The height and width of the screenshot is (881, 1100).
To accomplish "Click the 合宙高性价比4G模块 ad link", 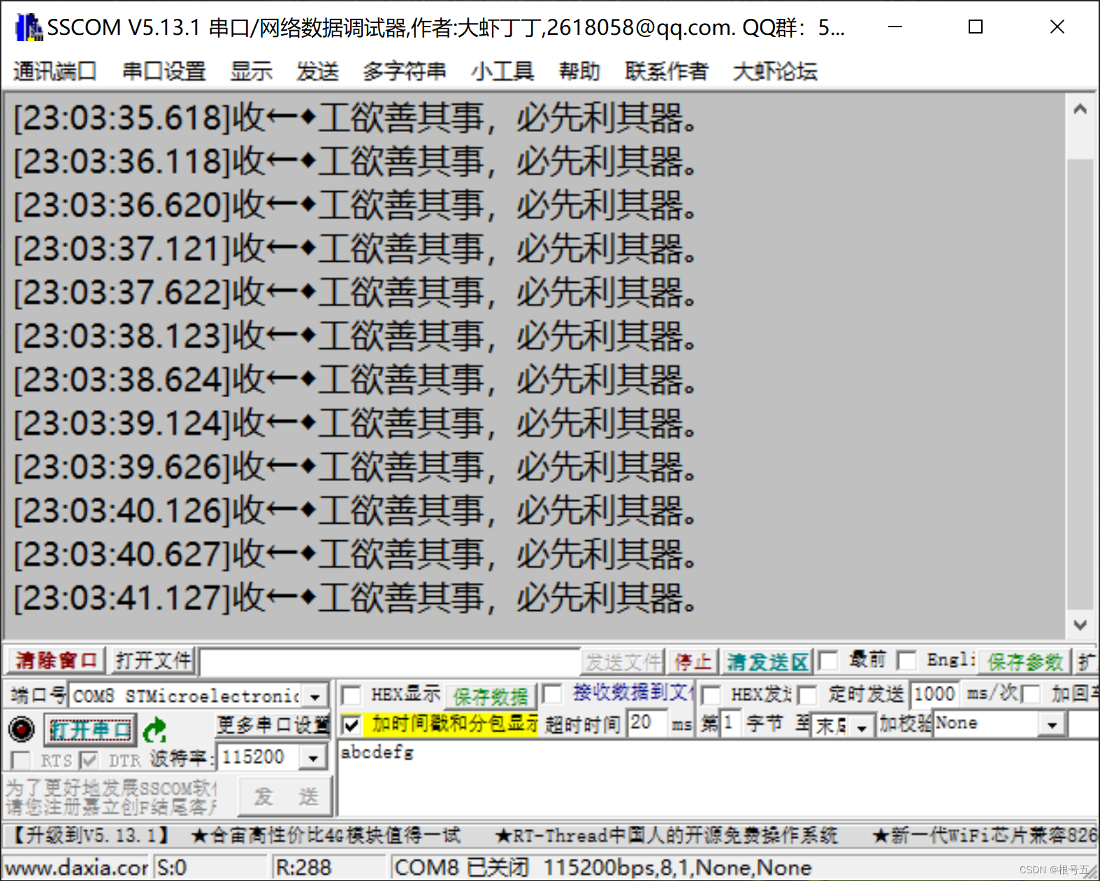I will tap(326, 835).
